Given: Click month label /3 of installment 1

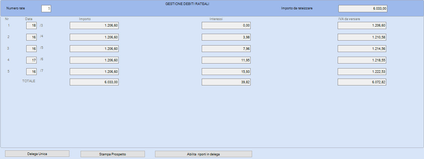Looking at the screenshot, I should pos(41,25).
